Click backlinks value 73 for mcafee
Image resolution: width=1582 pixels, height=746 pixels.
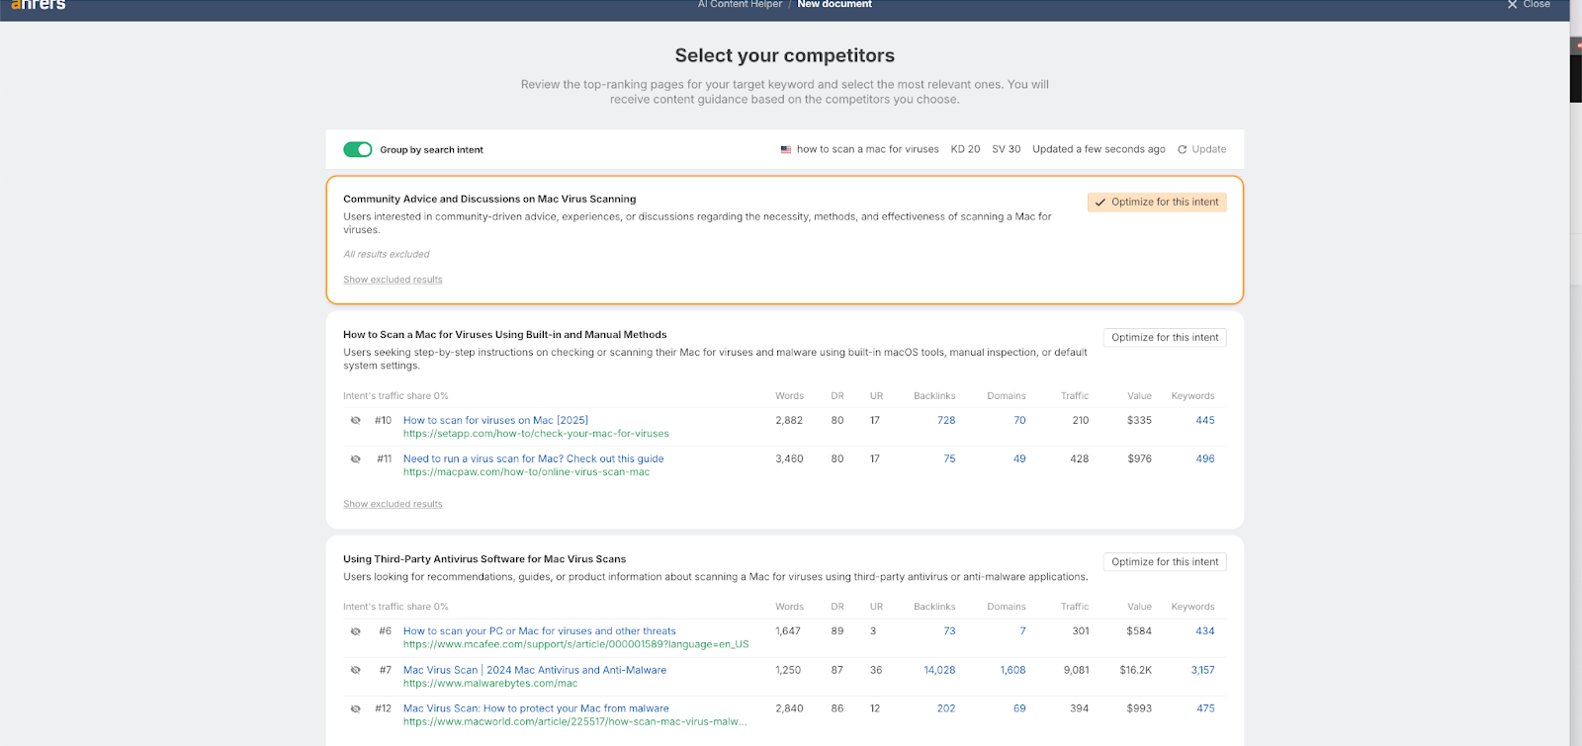(949, 630)
